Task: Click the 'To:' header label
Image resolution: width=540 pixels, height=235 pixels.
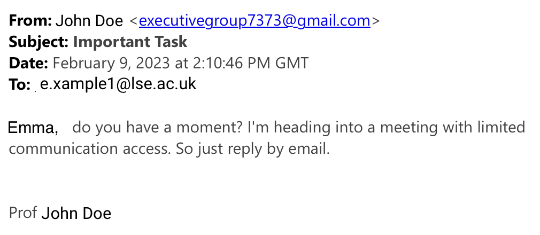Action: tap(20, 84)
